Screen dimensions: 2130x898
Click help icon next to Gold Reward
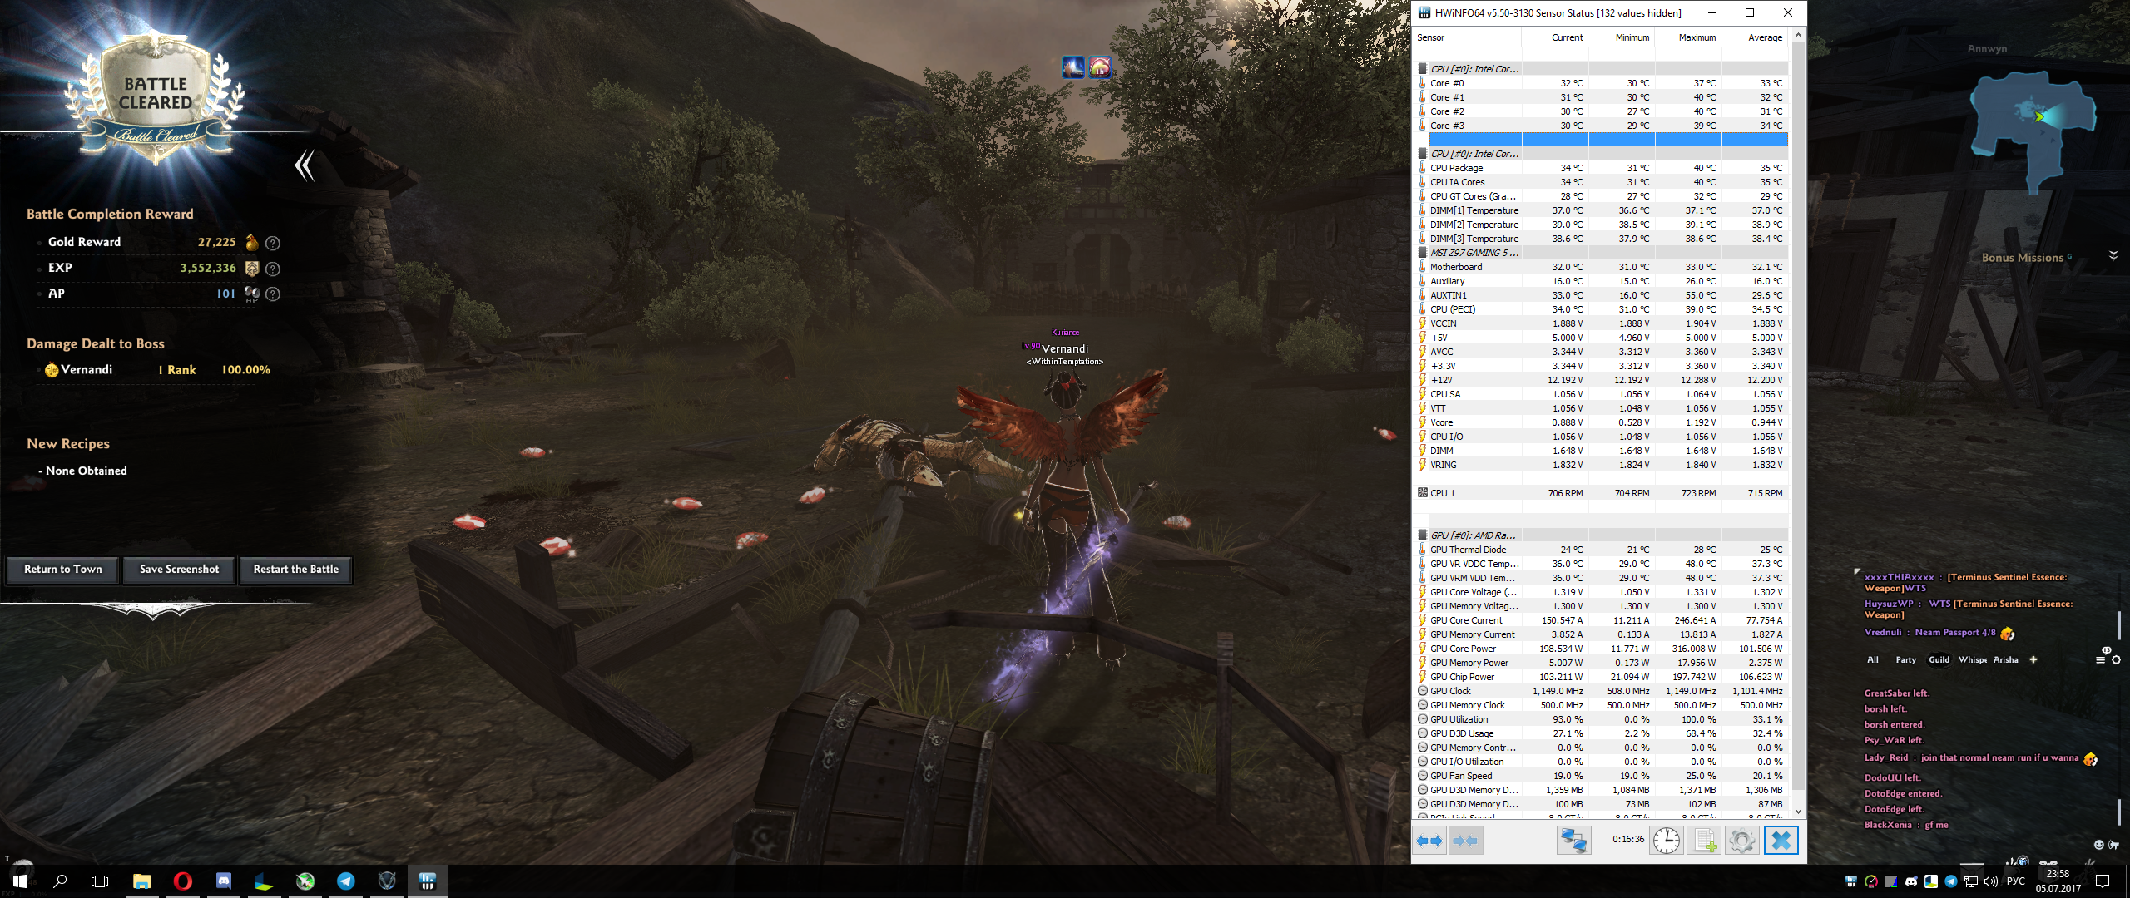coord(273,243)
